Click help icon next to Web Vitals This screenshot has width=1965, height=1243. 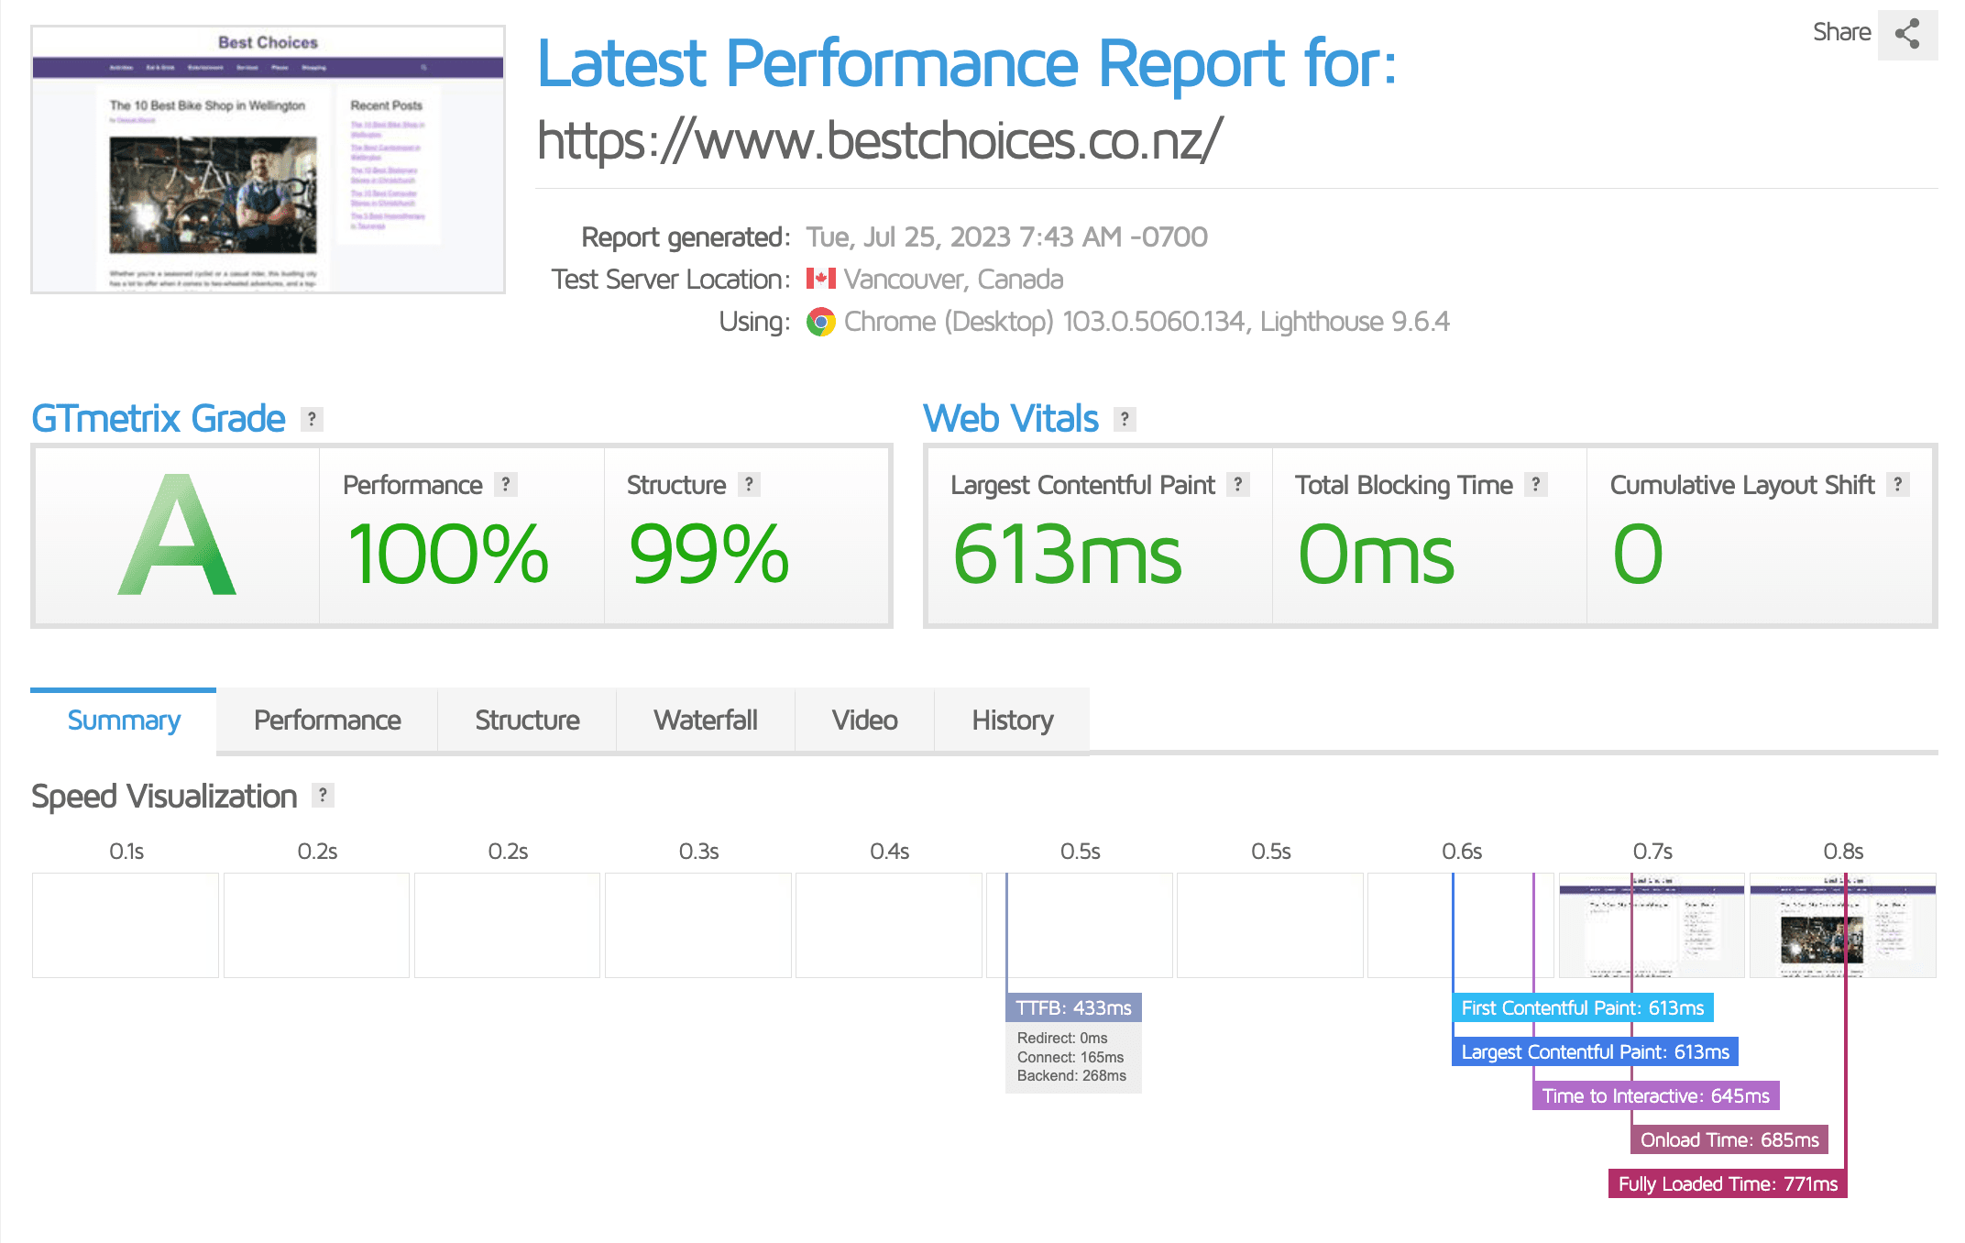tap(1125, 419)
